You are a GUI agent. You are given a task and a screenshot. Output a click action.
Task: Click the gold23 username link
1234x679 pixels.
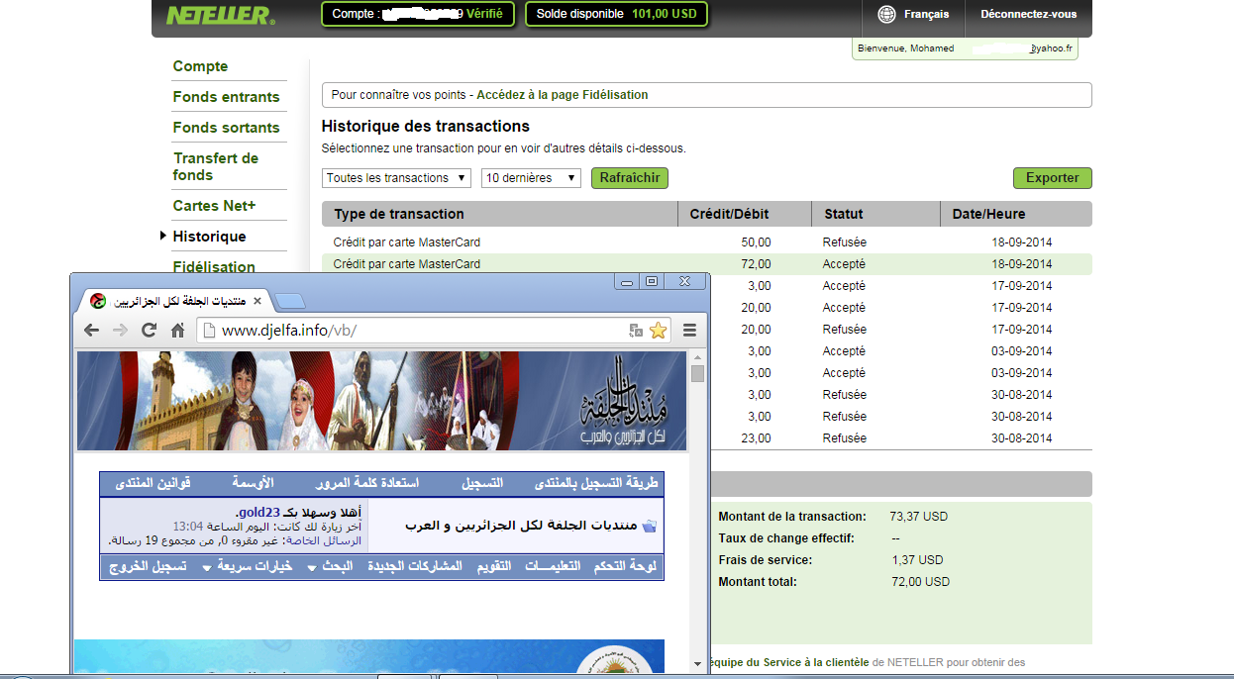257,512
